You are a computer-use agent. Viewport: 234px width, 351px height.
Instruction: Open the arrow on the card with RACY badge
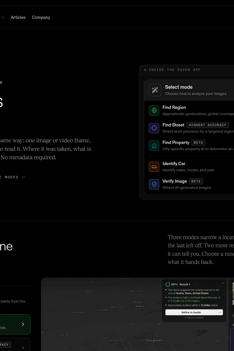pos(23,348)
